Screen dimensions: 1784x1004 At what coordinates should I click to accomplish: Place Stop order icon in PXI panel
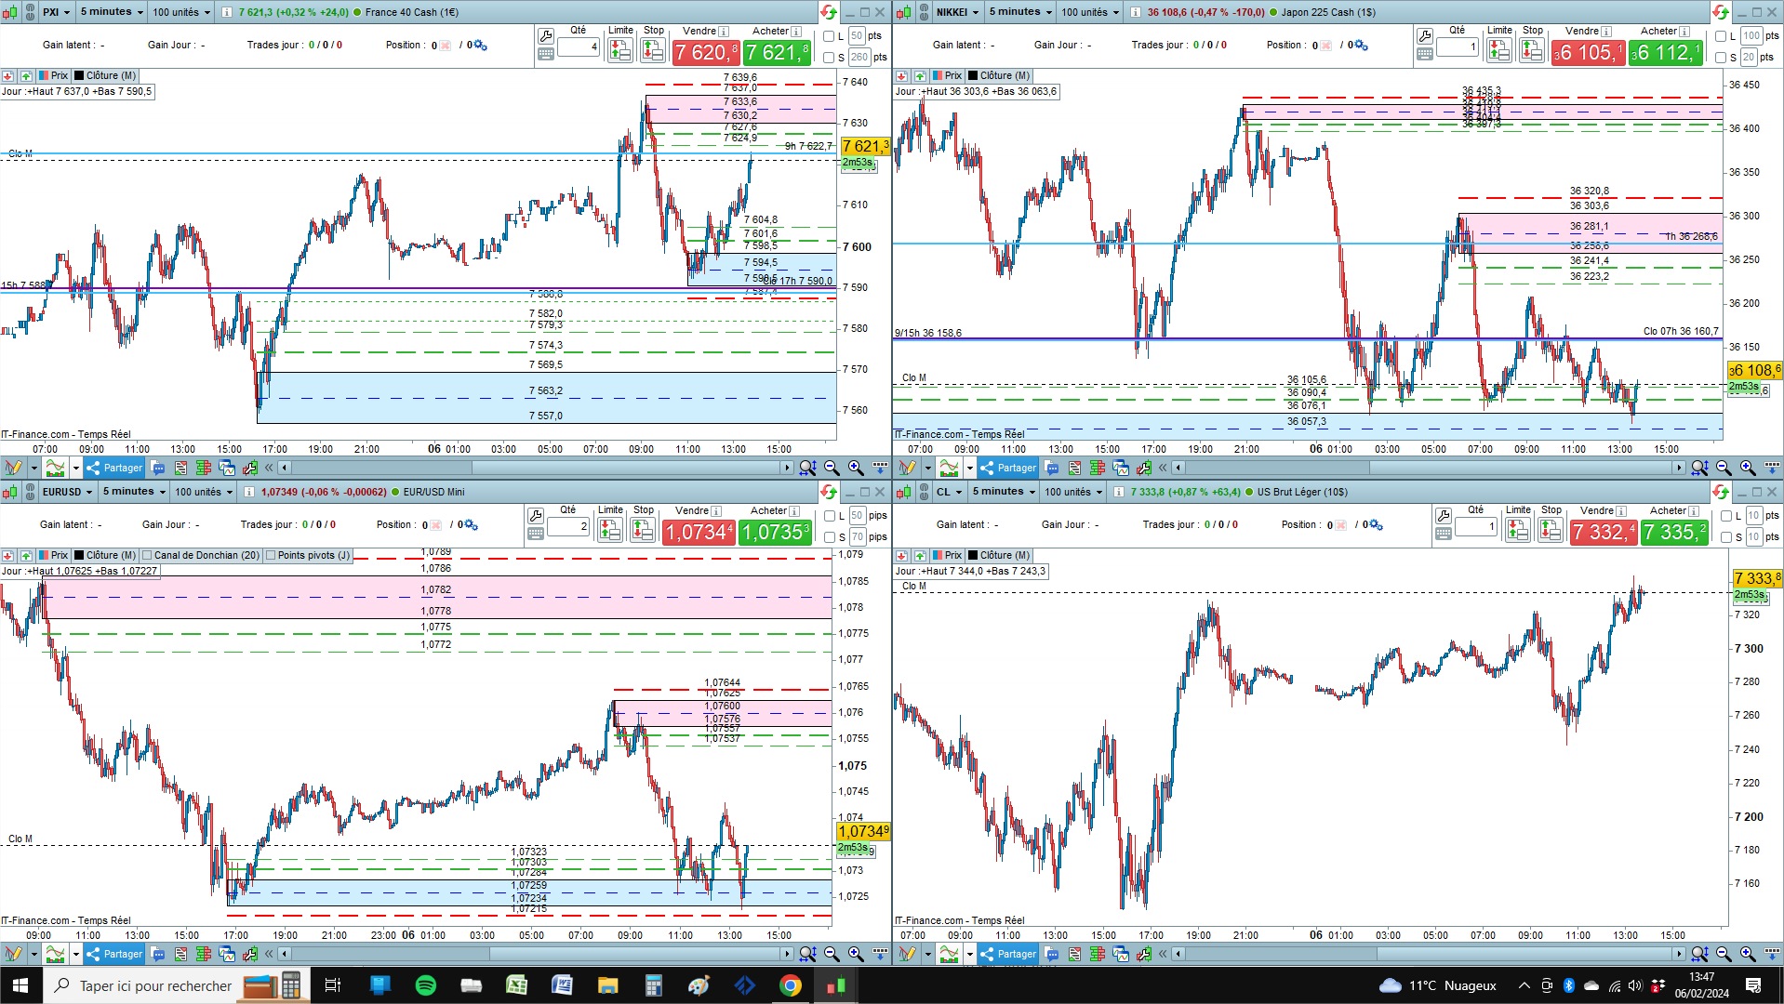(x=653, y=50)
